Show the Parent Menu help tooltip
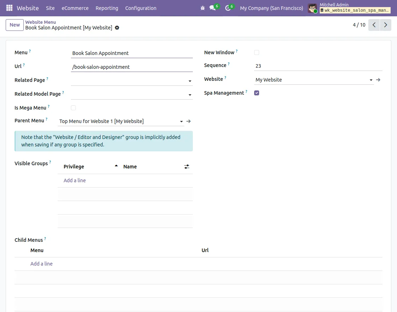The image size is (397, 312). pyautogui.click(x=46, y=119)
